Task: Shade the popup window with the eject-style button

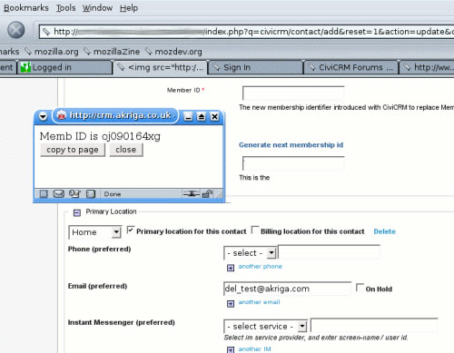Action: pos(202,116)
